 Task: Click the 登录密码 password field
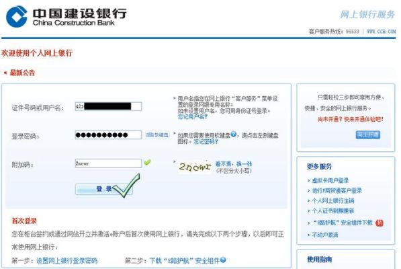(108, 134)
